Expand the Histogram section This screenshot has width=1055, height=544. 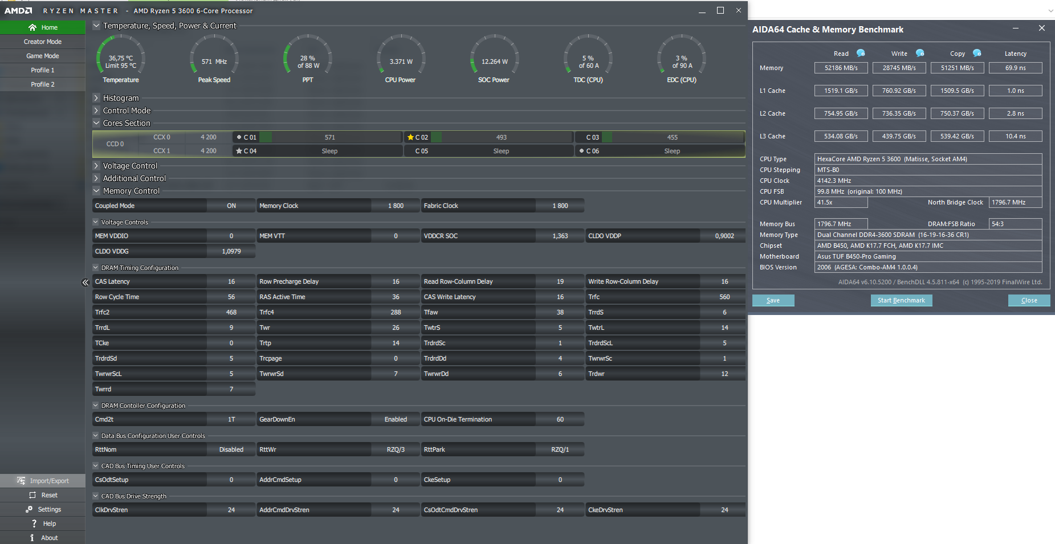(x=96, y=98)
